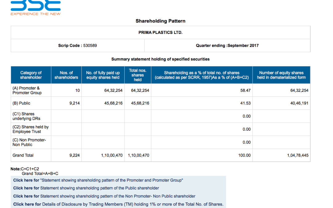Click Promoter total nos. shares held '64,32,254'
Viewport: 333px width, 208px height.
click(140, 90)
